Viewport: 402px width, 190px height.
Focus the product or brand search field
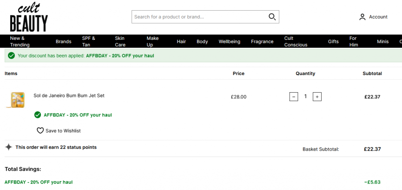point(205,17)
